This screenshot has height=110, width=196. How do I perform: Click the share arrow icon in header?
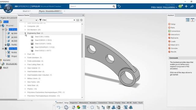[192, 6]
